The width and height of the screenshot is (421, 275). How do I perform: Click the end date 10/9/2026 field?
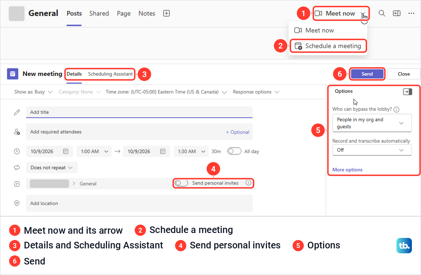pos(146,151)
